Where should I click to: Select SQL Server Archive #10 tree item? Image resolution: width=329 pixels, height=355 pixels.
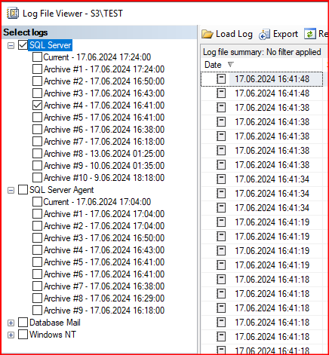click(104, 178)
